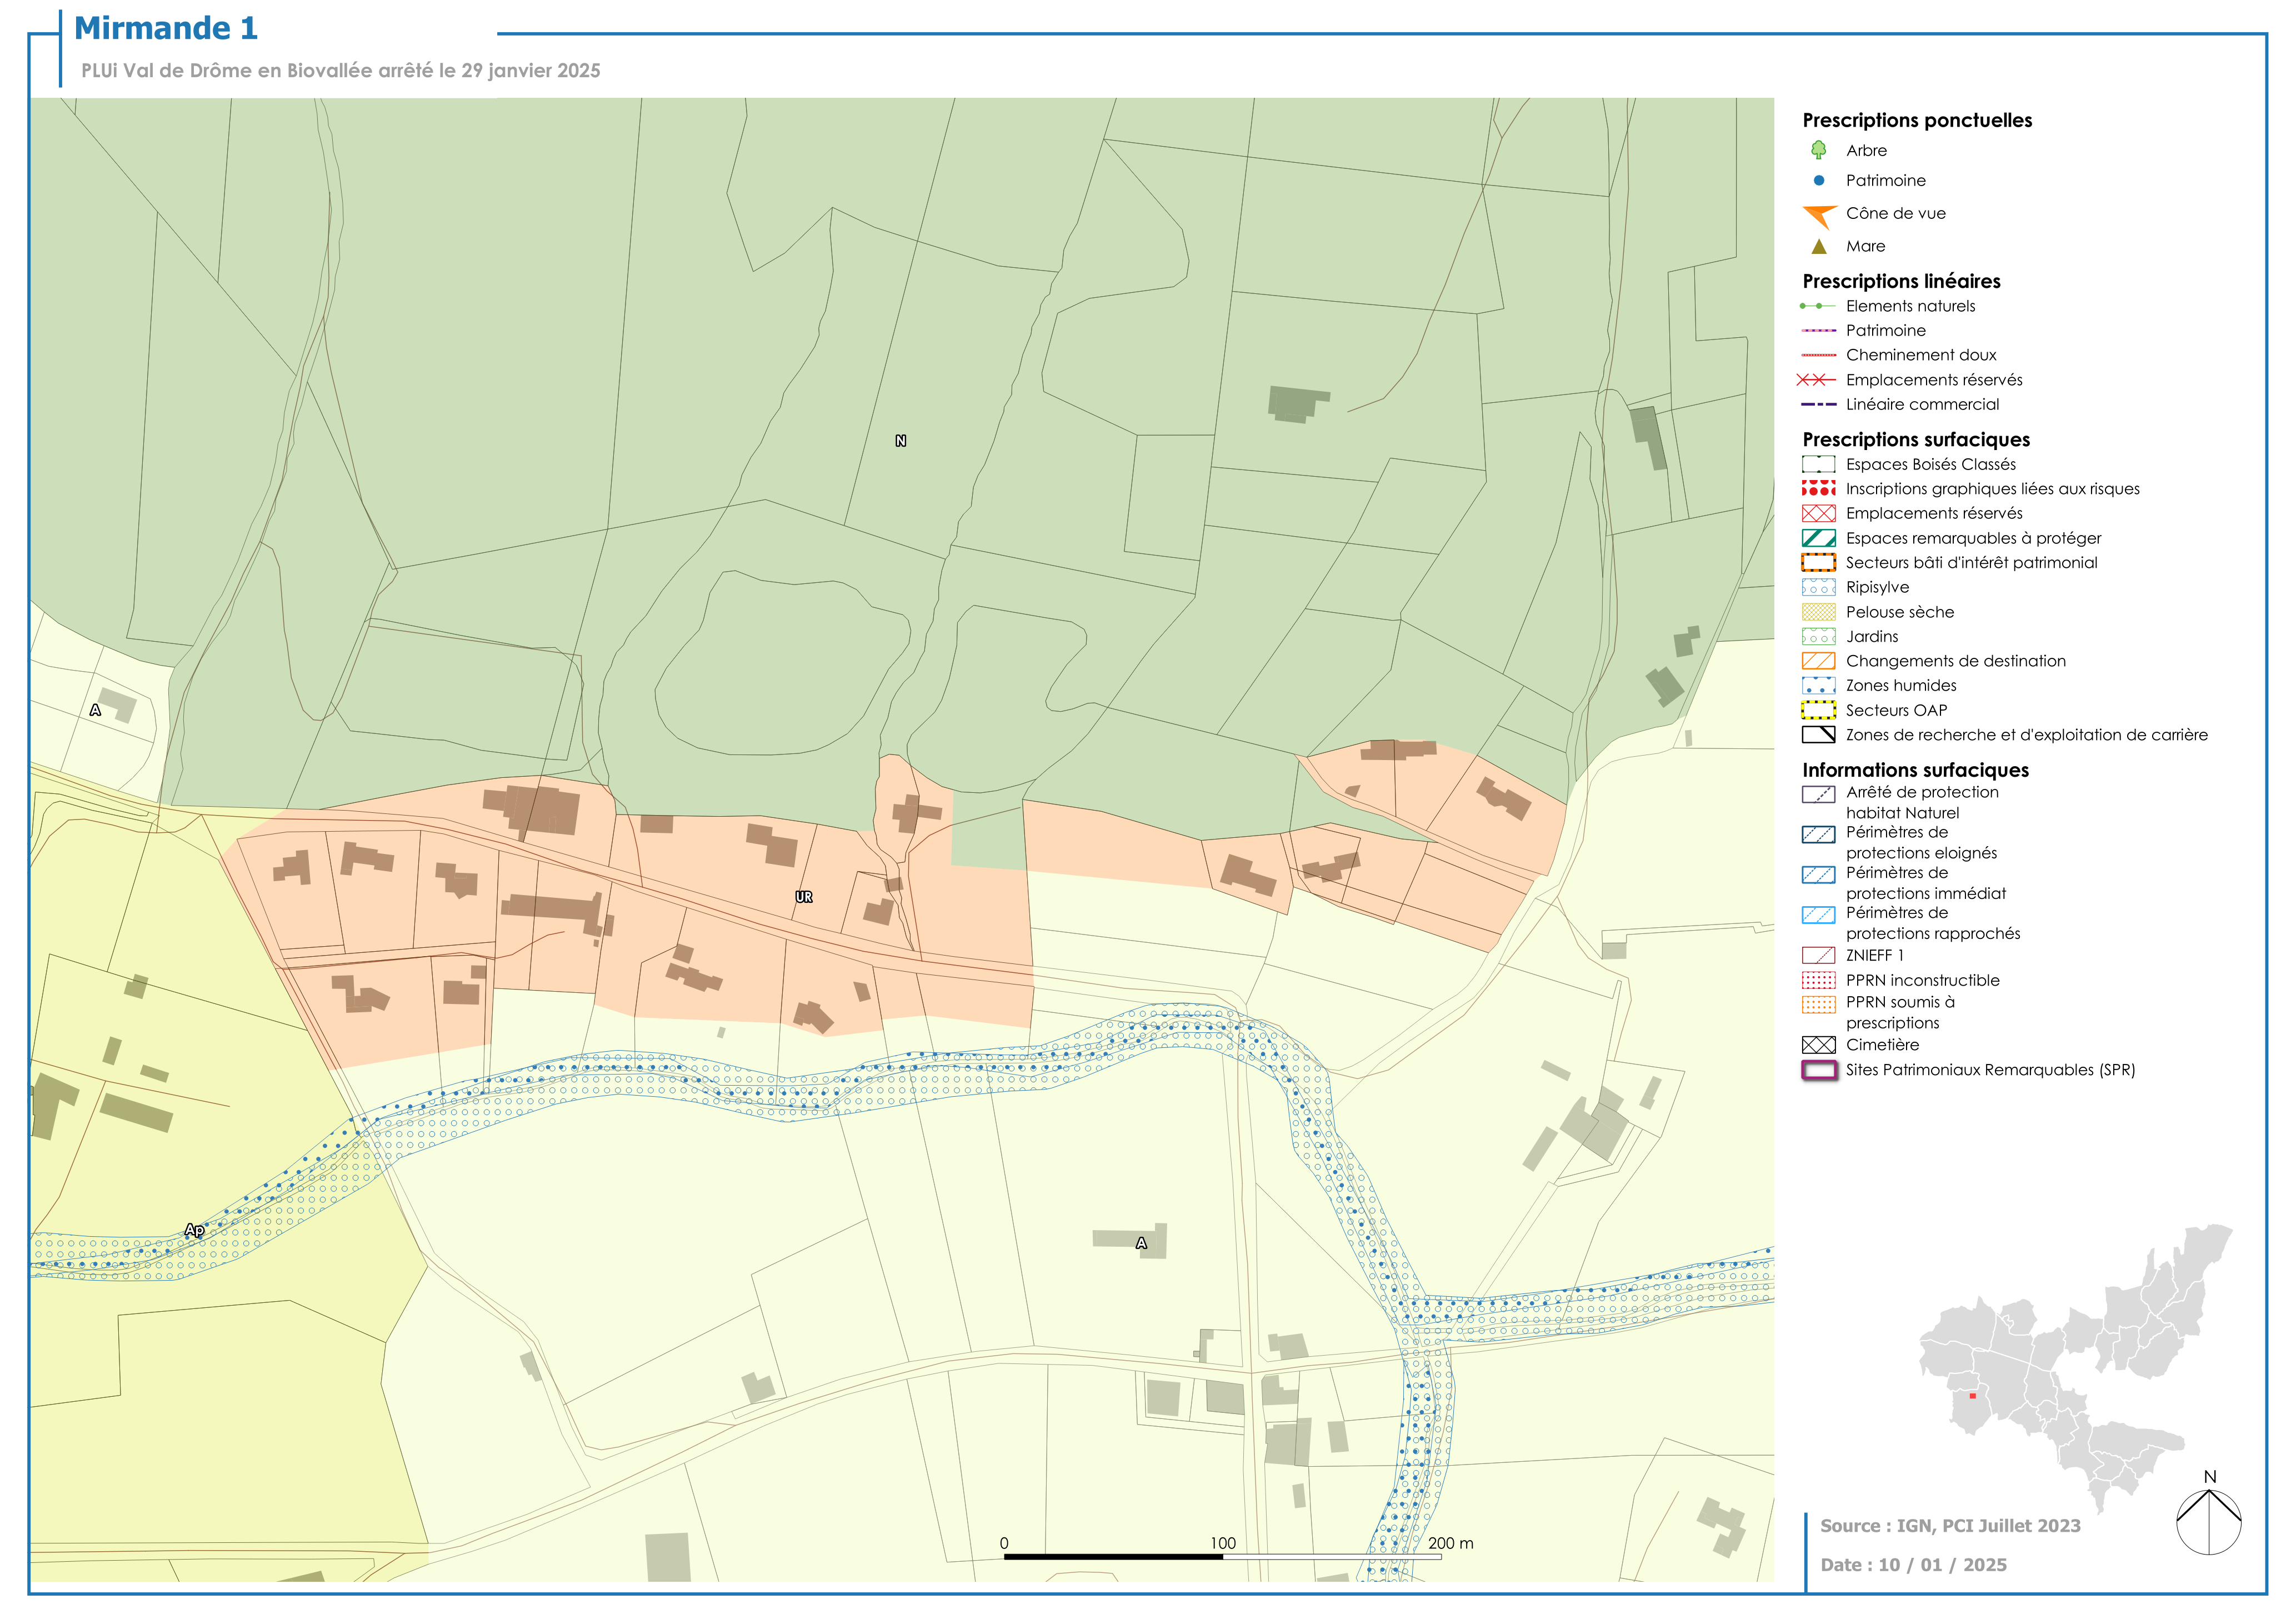Click the carrière zones legend symbol
2296x1624 pixels.
1818,735
